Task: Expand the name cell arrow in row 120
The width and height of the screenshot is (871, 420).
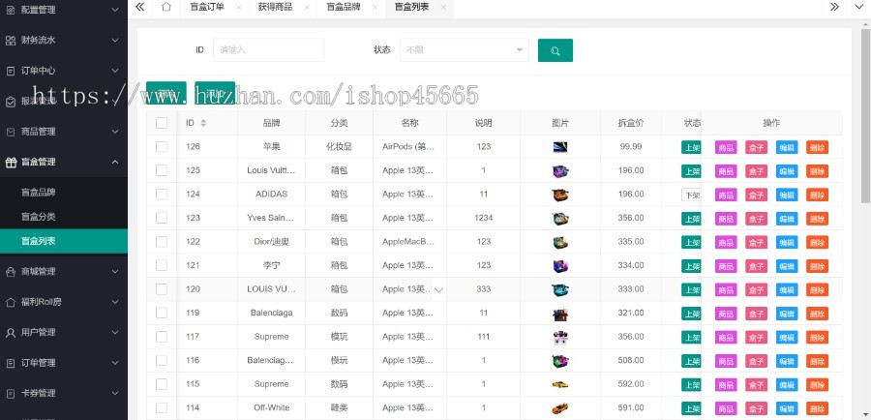Action: click(x=438, y=289)
